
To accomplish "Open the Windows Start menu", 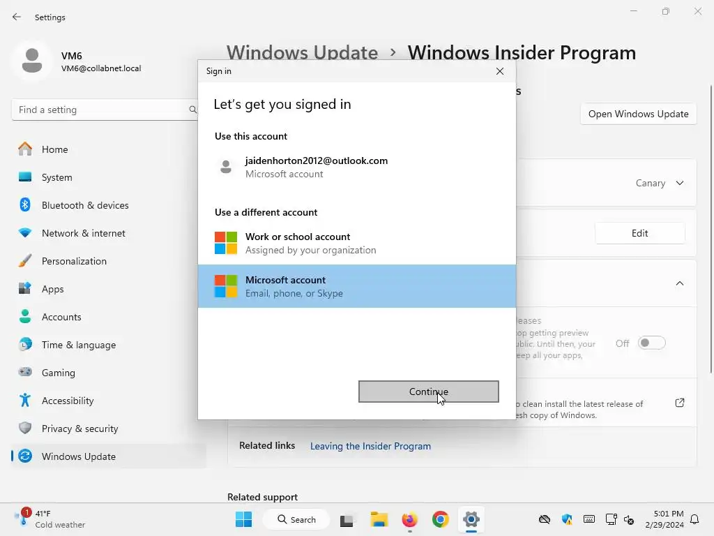I will click(243, 519).
